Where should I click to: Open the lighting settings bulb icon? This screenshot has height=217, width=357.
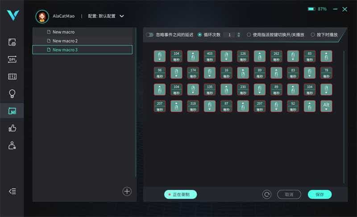click(12, 93)
